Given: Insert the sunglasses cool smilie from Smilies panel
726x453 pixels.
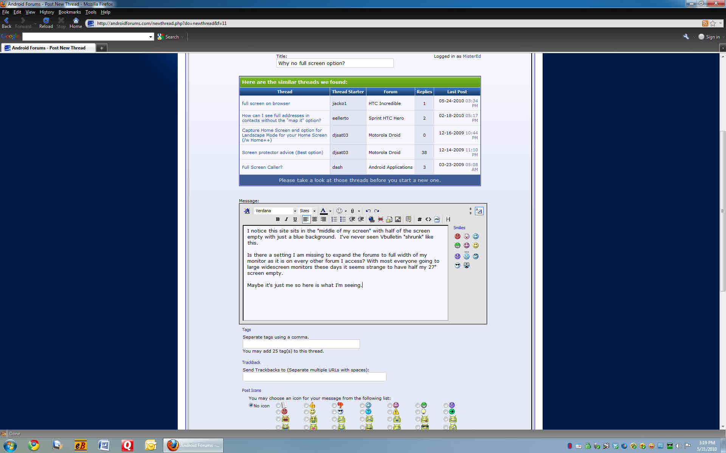Looking at the screenshot, I should click(458, 265).
